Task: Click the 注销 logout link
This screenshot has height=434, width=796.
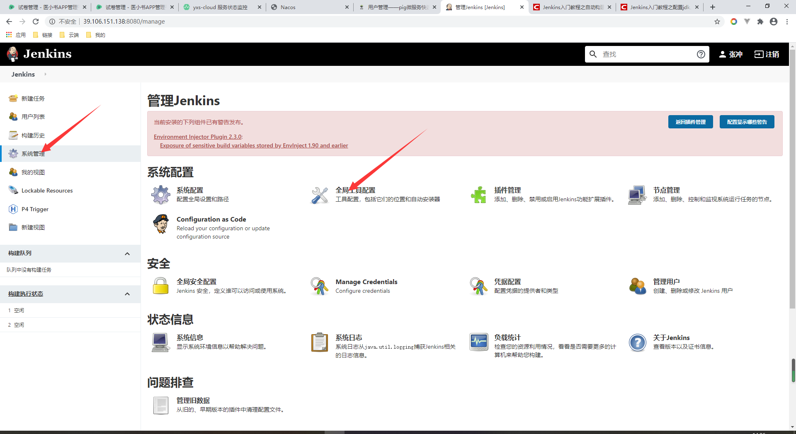Action: point(767,54)
